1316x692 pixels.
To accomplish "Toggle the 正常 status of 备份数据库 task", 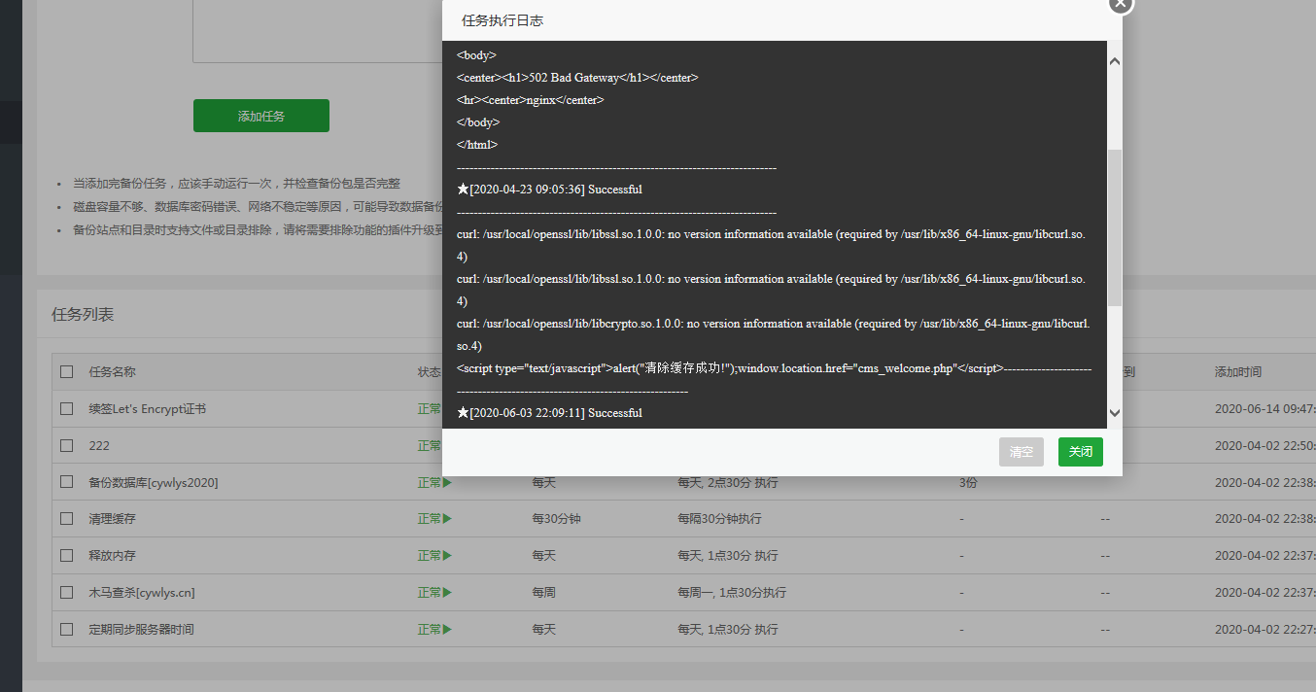I will [434, 482].
